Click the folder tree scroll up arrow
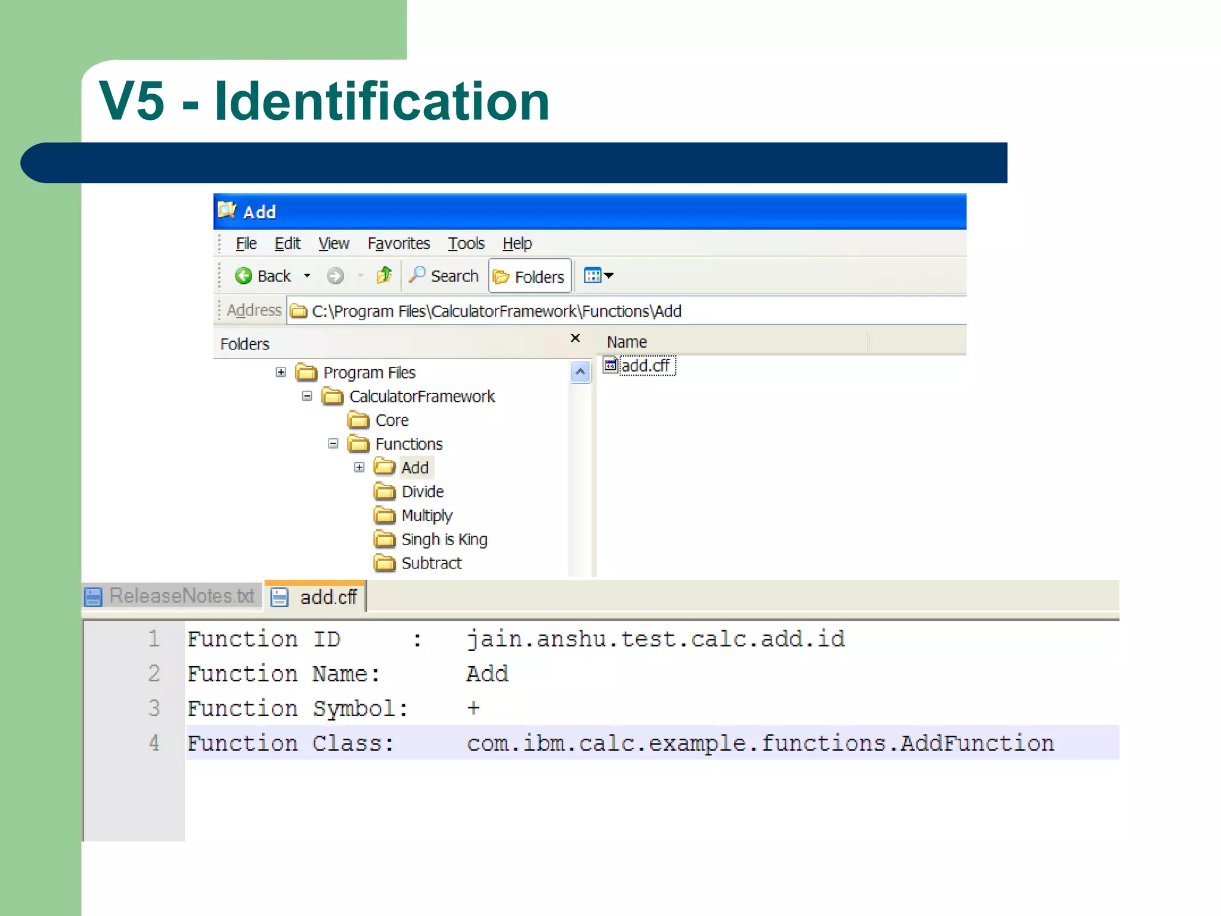 tap(580, 372)
